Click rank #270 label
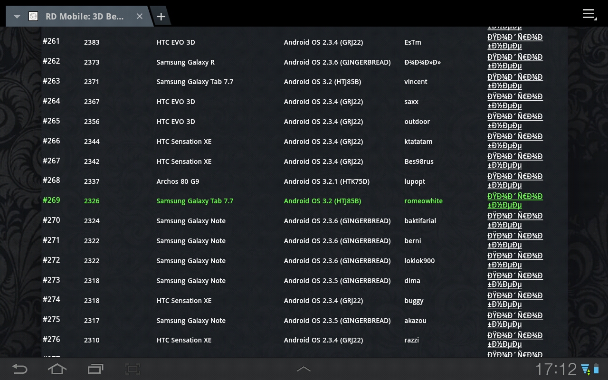Image resolution: width=608 pixels, height=380 pixels. (51, 220)
